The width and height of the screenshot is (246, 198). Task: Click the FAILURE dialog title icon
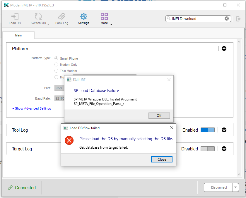click(x=69, y=80)
